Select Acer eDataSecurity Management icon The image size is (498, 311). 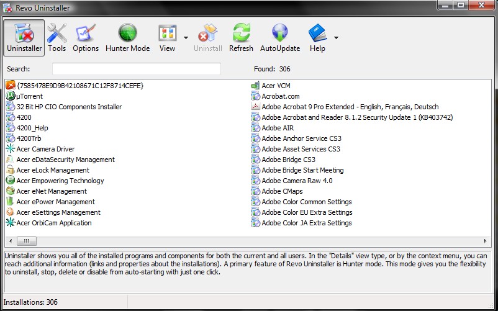pos(11,160)
